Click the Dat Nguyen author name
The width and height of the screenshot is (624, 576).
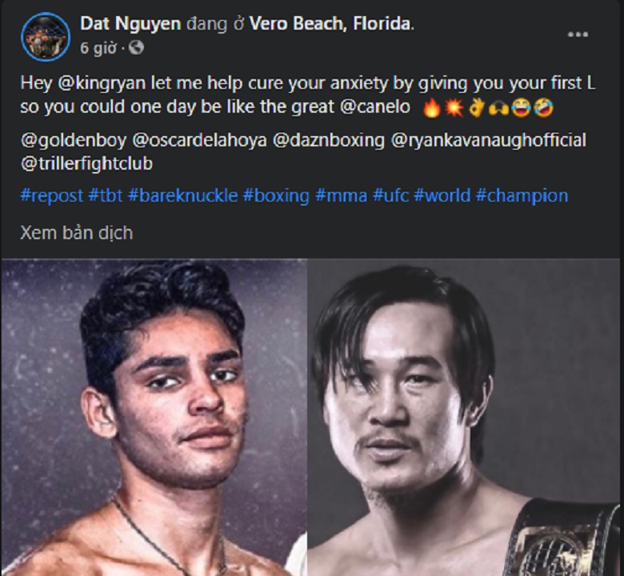pos(130,23)
